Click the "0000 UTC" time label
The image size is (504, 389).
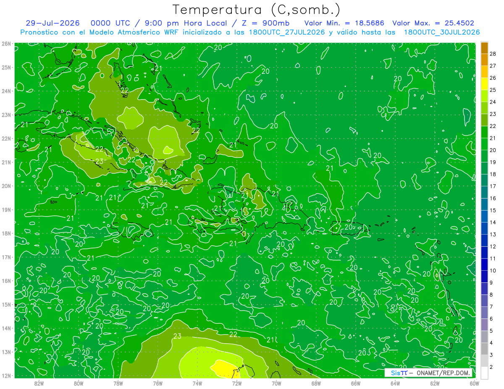click(110, 23)
